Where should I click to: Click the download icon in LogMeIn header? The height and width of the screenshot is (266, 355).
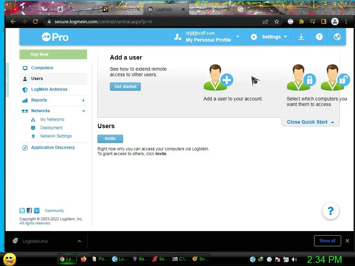click(x=301, y=37)
